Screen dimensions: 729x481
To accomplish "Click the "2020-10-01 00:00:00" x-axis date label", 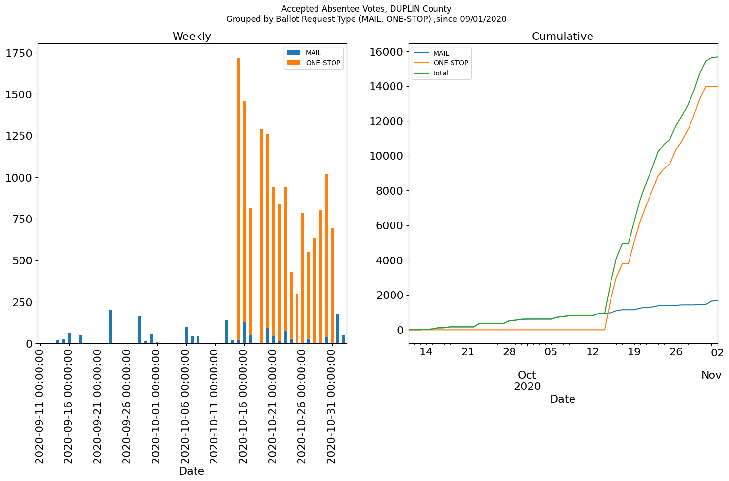I will click(x=157, y=406).
